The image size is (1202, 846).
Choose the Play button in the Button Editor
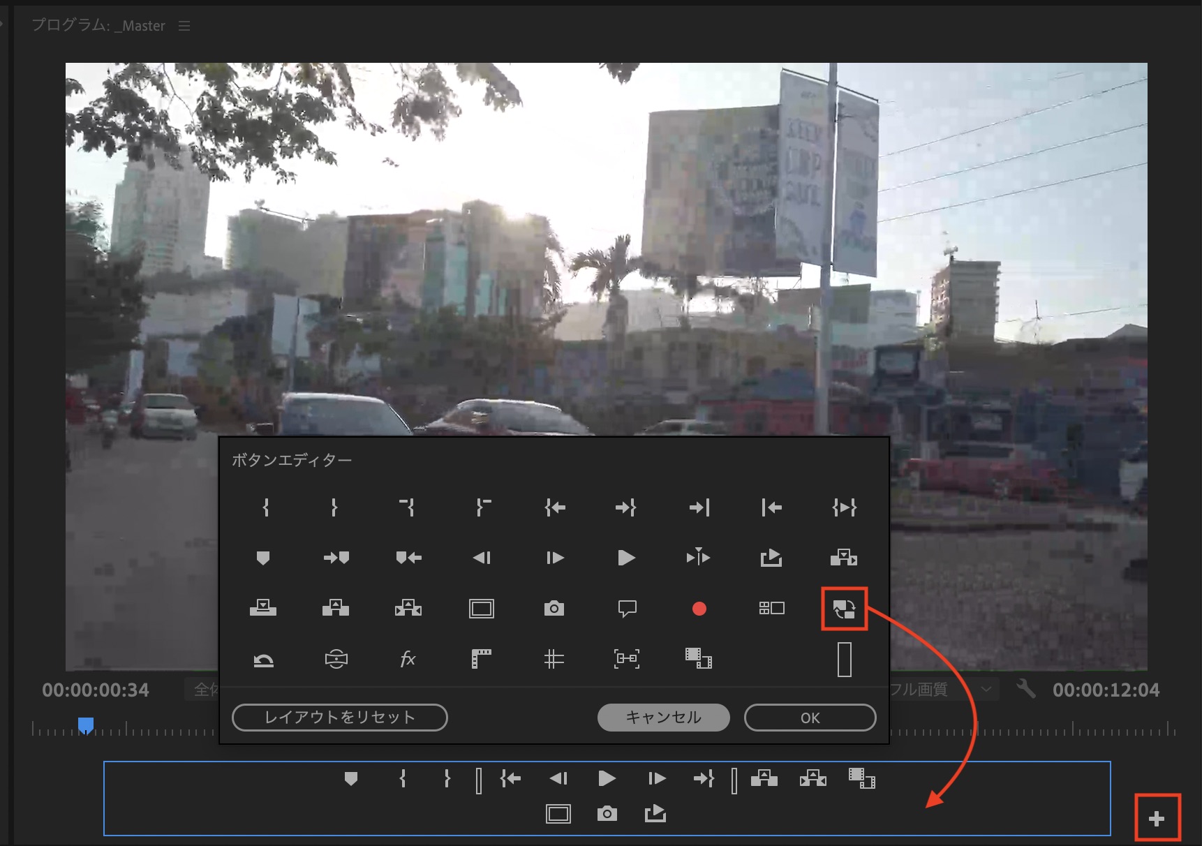(627, 558)
